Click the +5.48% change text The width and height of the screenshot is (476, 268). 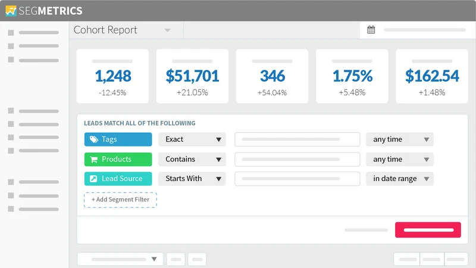click(x=352, y=92)
